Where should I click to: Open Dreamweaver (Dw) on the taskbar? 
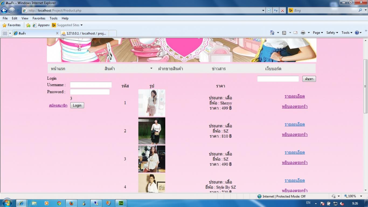pos(121,203)
